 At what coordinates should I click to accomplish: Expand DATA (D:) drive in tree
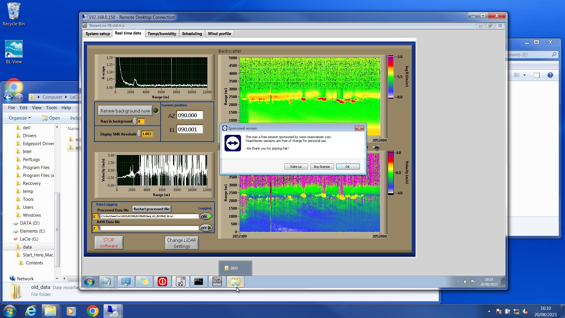[x=30, y=223]
